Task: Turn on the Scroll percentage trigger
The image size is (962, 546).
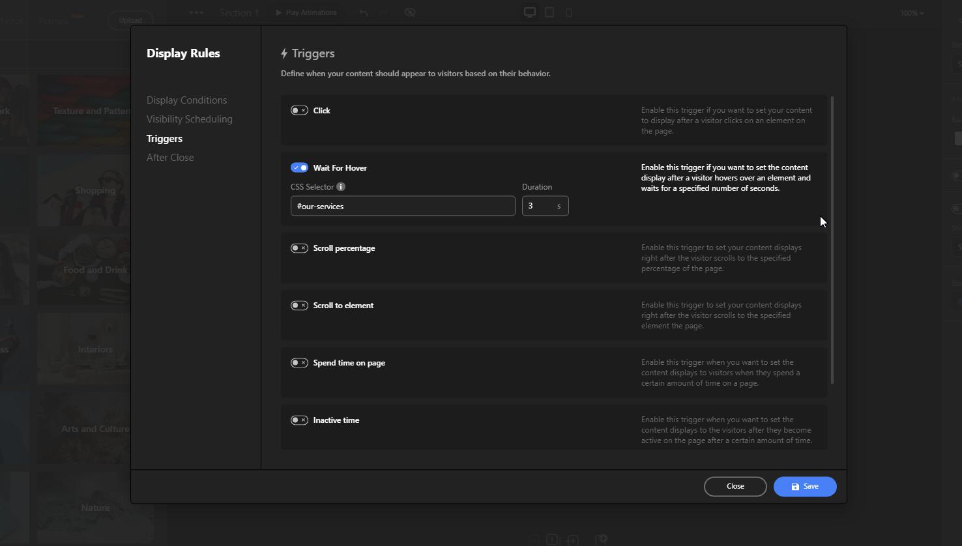Action: (x=299, y=248)
